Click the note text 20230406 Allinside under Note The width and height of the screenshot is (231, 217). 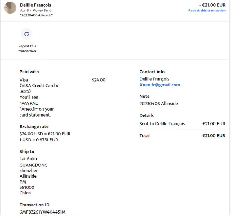pos(159,104)
